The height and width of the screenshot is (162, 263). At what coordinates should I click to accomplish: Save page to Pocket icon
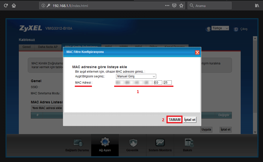click(174, 6)
